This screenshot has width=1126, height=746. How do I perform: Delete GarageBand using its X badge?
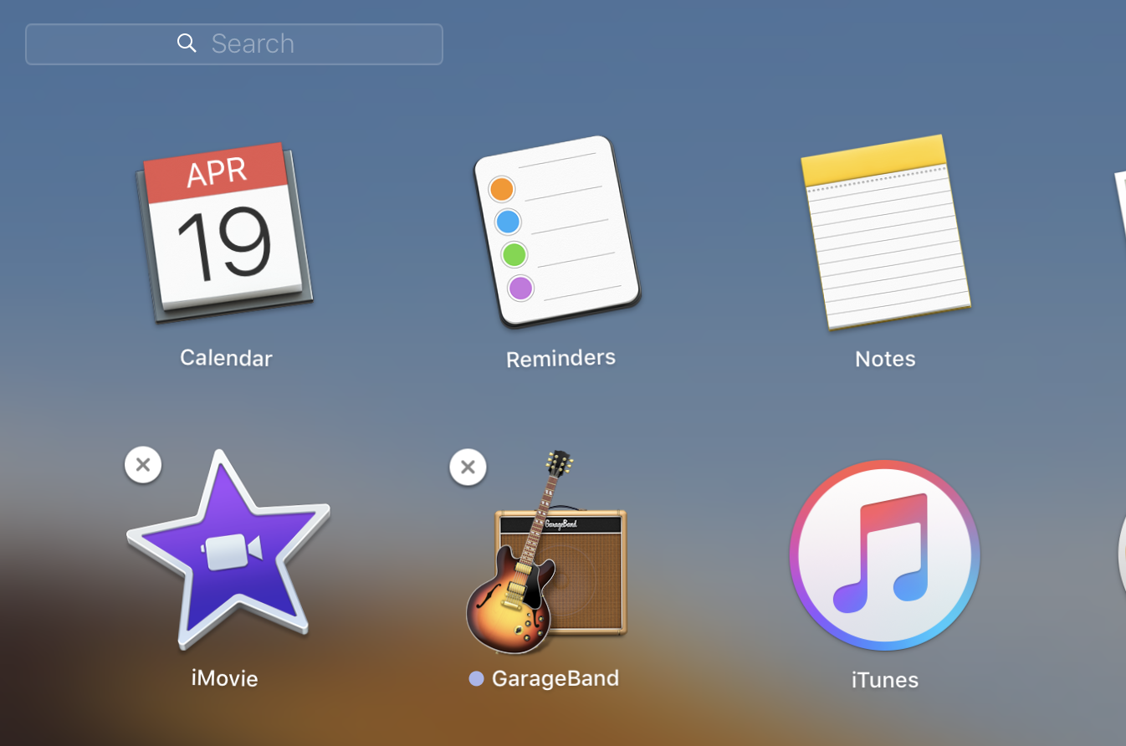point(468,467)
